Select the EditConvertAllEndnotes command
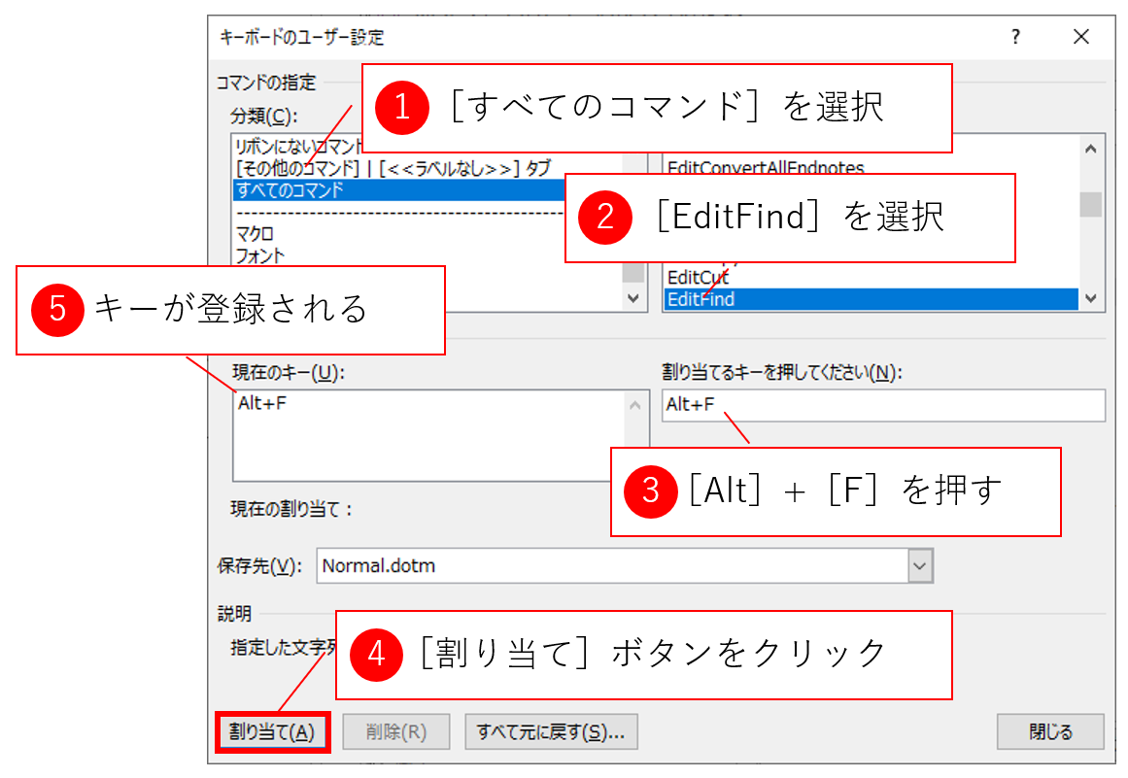 pos(766,168)
